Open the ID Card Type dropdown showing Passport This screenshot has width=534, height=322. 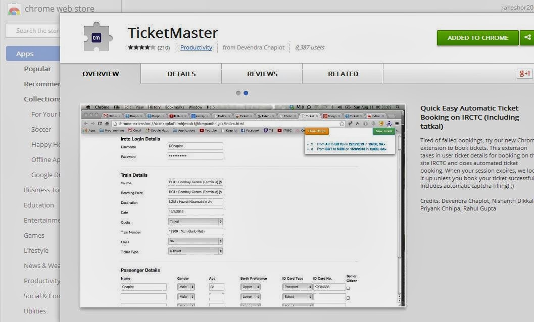pos(297,287)
